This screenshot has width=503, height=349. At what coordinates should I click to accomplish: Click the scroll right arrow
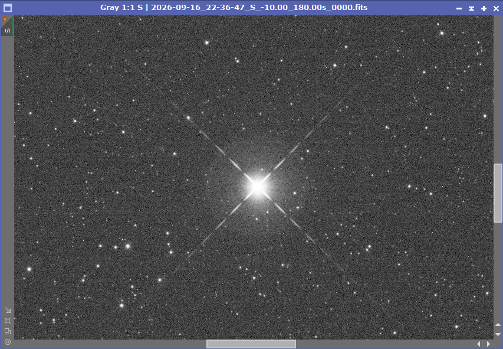click(488, 344)
